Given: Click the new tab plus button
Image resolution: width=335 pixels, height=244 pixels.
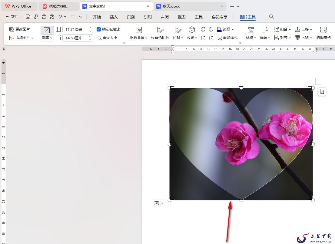Looking at the screenshot, I should (x=232, y=6).
